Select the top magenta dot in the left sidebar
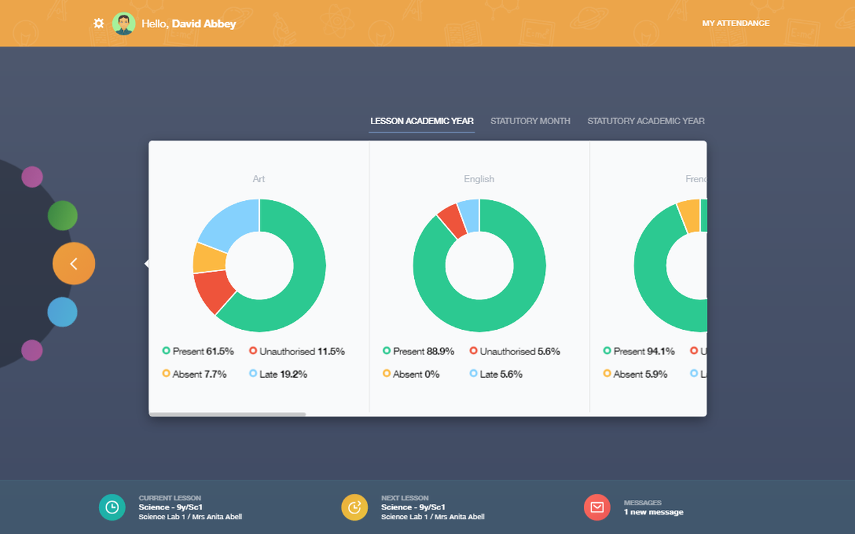Image resolution: width=855 pixels, height=534 pixels. tap(32, 176)
